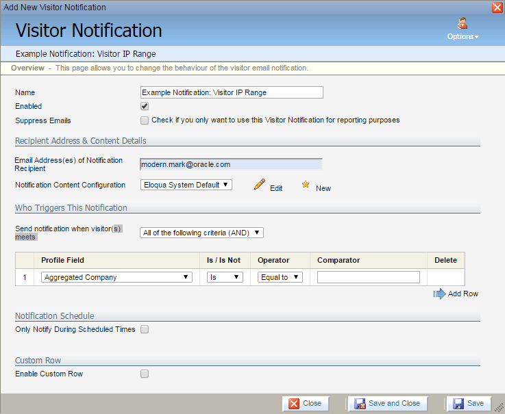Open Notification Content Configuration dropdown
The height and width of the screenshot is (414, 505).
pyautogui.click(x=186, y=185)
